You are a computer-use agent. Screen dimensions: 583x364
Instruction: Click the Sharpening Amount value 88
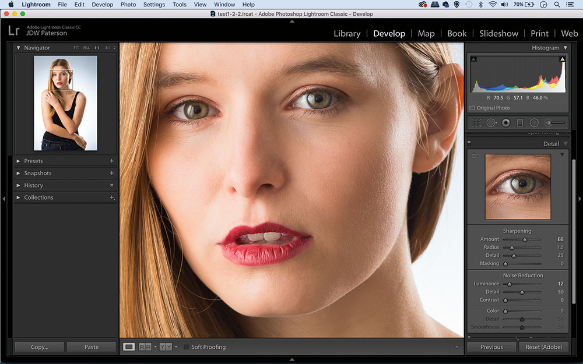click(x=560, y=239)
